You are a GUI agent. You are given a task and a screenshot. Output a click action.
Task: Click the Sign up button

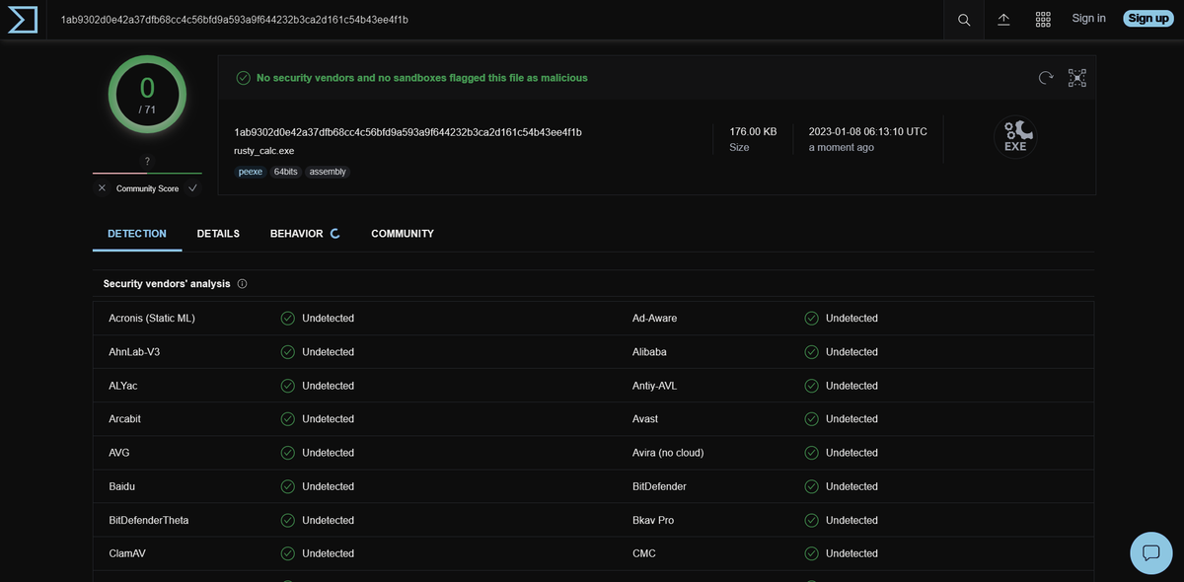[x=1148, y=19]
